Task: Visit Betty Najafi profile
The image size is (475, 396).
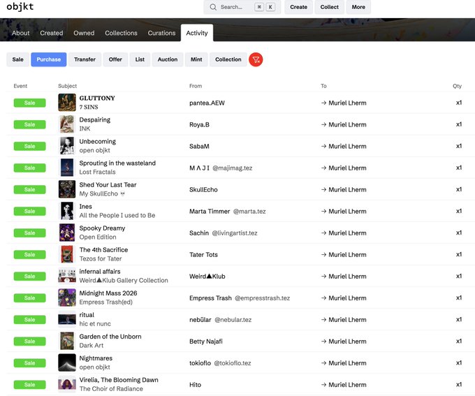Action: pos(205,341)
